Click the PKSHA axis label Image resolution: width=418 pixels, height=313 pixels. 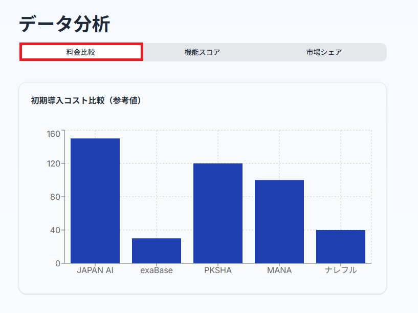coord(218,270)
